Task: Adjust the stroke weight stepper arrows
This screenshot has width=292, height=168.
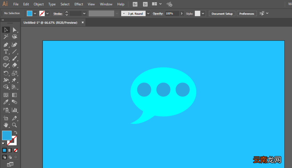Action: pyautogui.click(x=67, y=13)
